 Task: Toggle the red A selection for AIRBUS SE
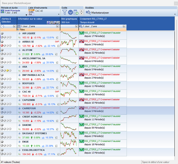click(x=2, y=46)
